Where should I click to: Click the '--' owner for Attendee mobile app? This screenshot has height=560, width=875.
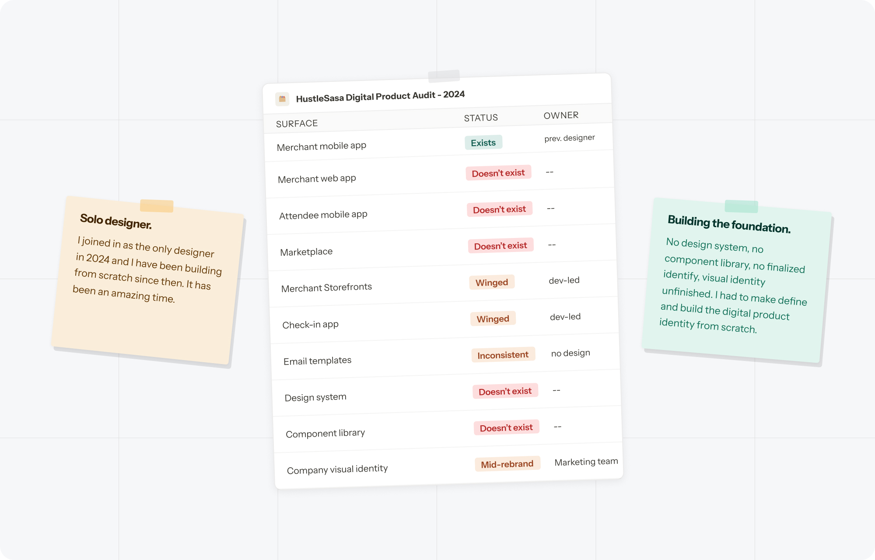click(x=551, y=208)
